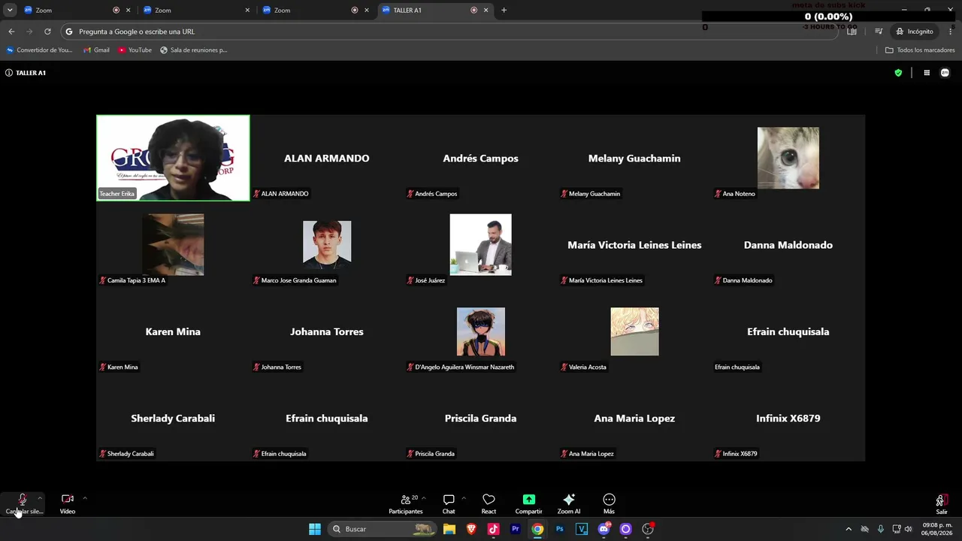Image resolution: width=962 pixels, height=541 pixels.
Task: Select José Juárez's profile picture
Action: 480,244
